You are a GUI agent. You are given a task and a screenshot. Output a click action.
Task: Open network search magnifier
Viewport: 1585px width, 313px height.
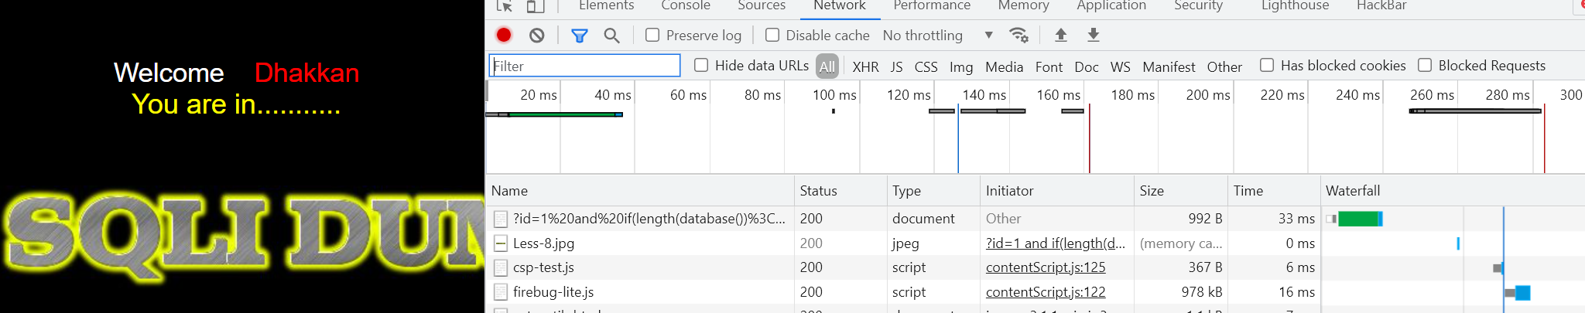point(611,35)
